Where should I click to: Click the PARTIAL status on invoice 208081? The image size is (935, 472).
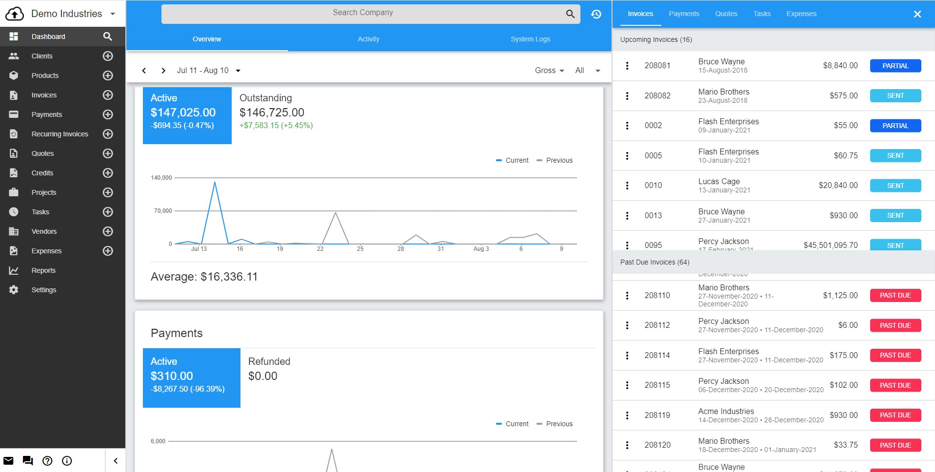click(x=895, y=65)
